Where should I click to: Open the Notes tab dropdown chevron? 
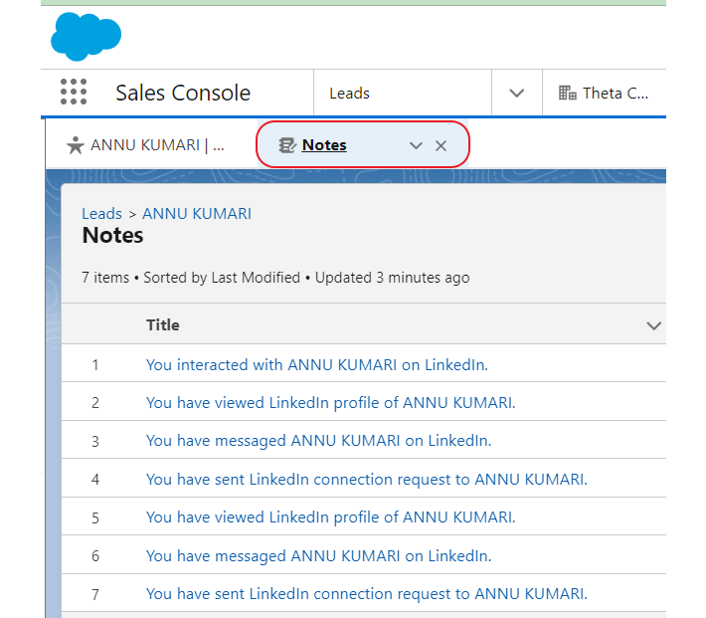coord(416,145)
